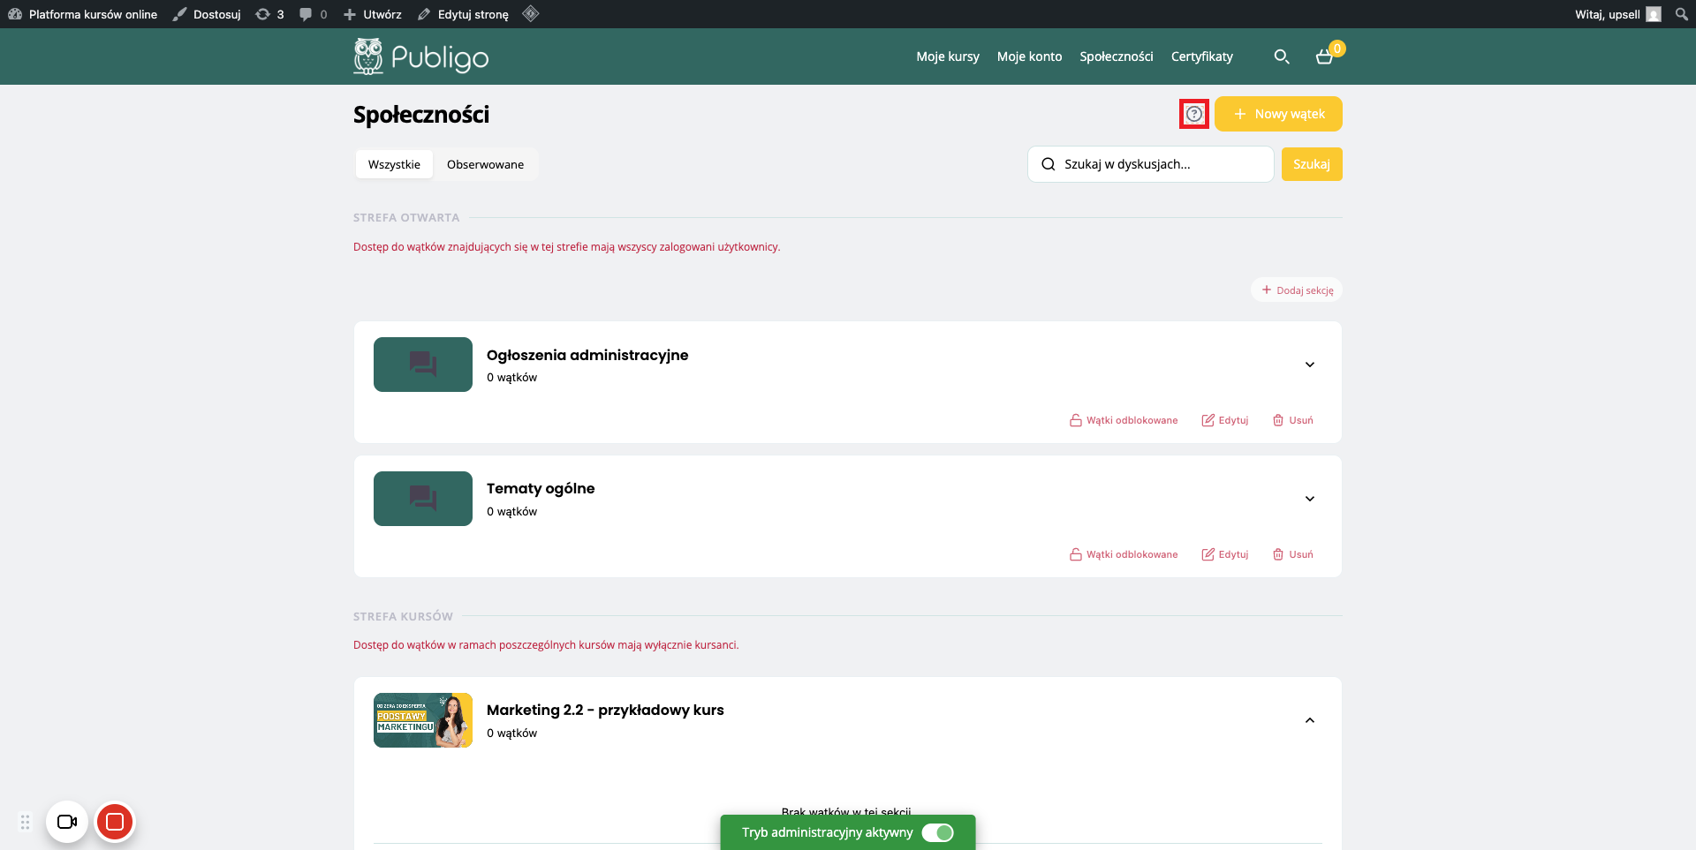Screen dimensions: 1696x850
Task: Switch to the Obserwowane tab
Action: click(x=485, y=164)
